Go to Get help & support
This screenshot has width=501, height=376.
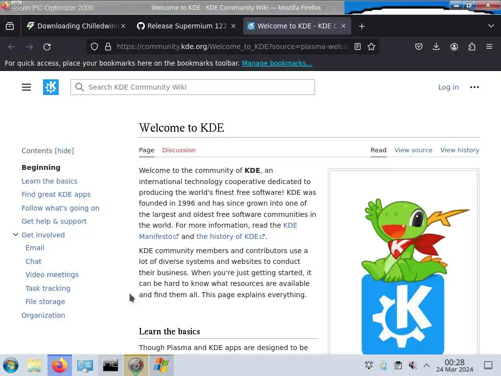(54, 221)
